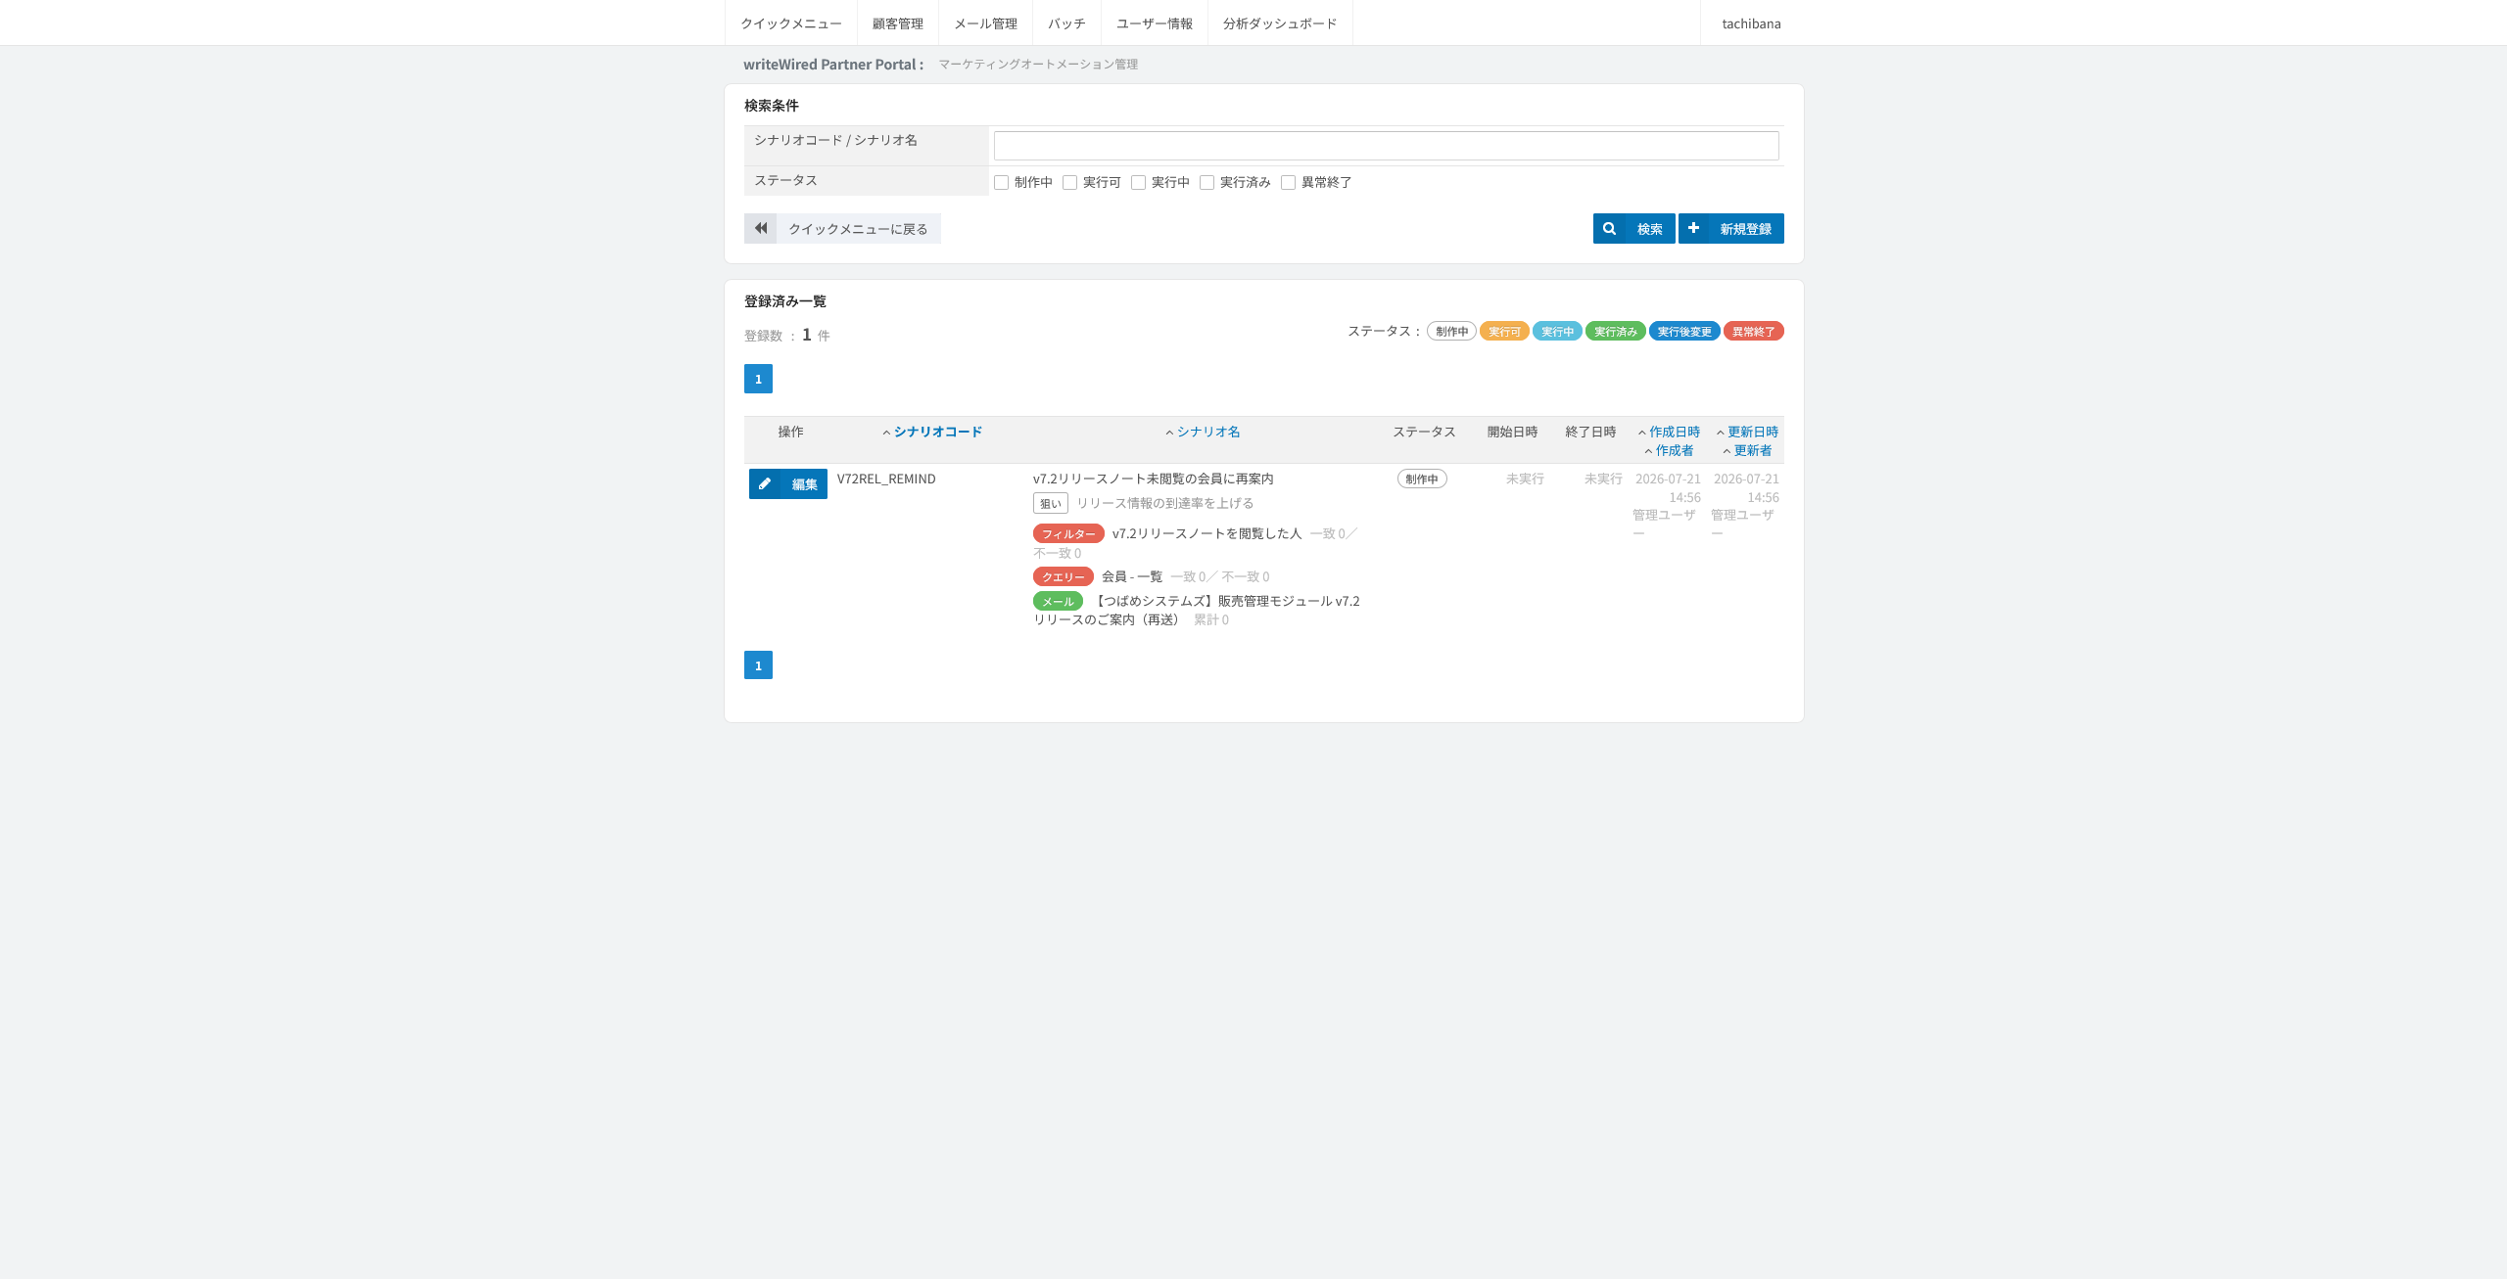The width and height of the screenshot is (2507, 1279).
Task: Click the 狙い label tag
Action: pyautogui.click(x=1051, y=504)
